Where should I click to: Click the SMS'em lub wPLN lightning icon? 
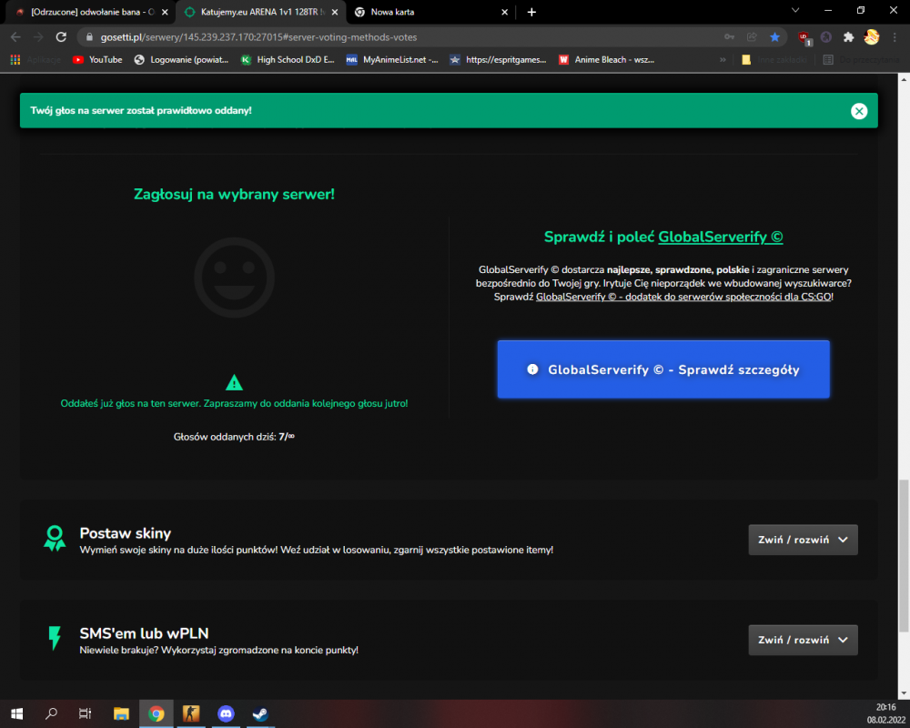click(55, 638)
